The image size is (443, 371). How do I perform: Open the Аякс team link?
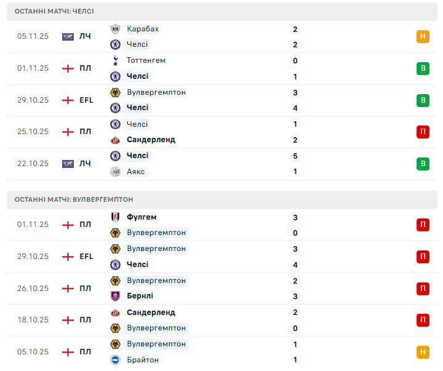pos(136,172)
